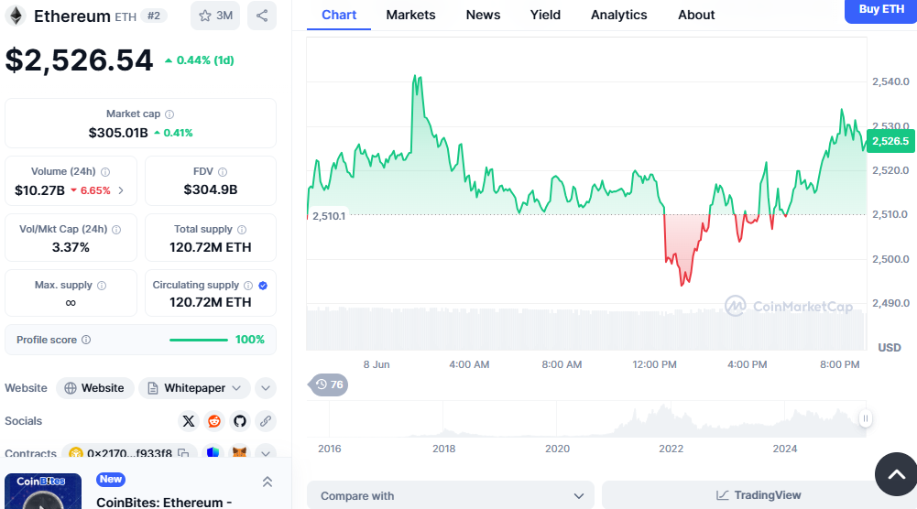Open the chain link icon in Socials
This screenshot has height=509, width=917.
(x=266, y=421)
